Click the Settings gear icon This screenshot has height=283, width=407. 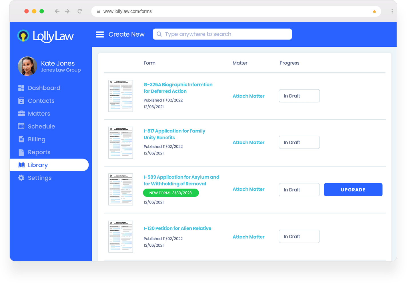pyautogui.click(x=21, y=178)
